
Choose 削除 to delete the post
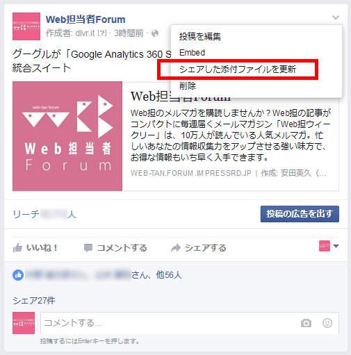coord(188,85)
